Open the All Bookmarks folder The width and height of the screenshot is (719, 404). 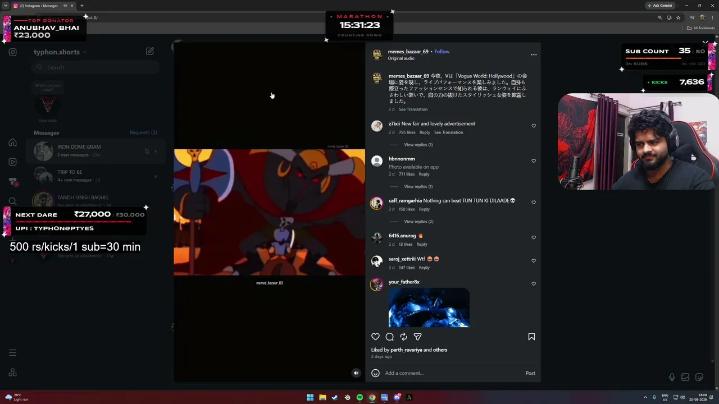701,28
